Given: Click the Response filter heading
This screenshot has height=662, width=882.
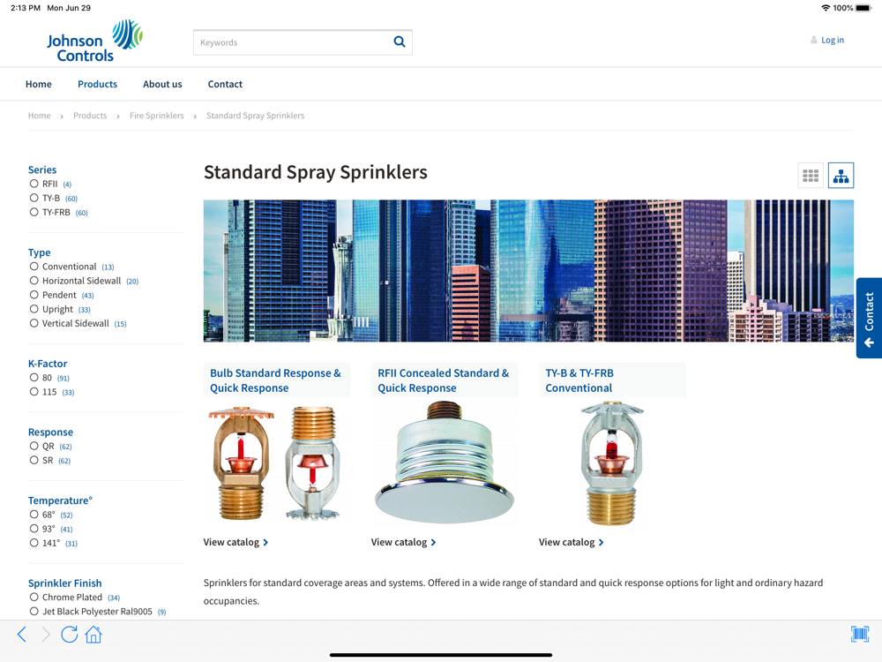Looking at the screenshot, I should [50, 432].
